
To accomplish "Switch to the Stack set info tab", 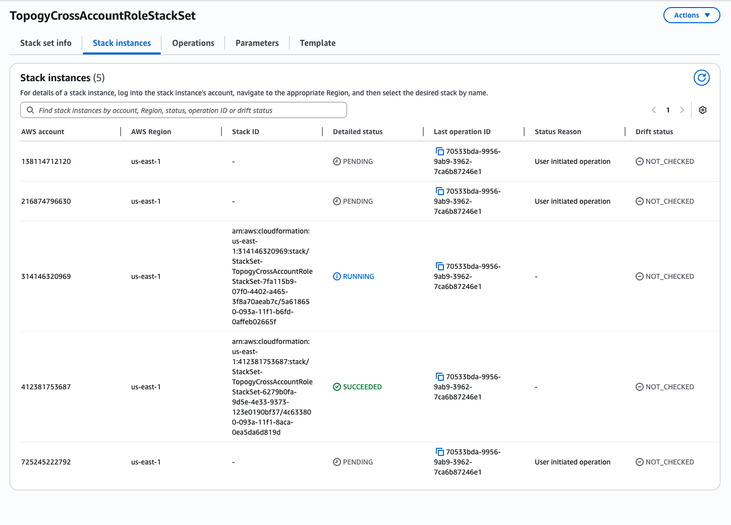I will coord(46,43).
